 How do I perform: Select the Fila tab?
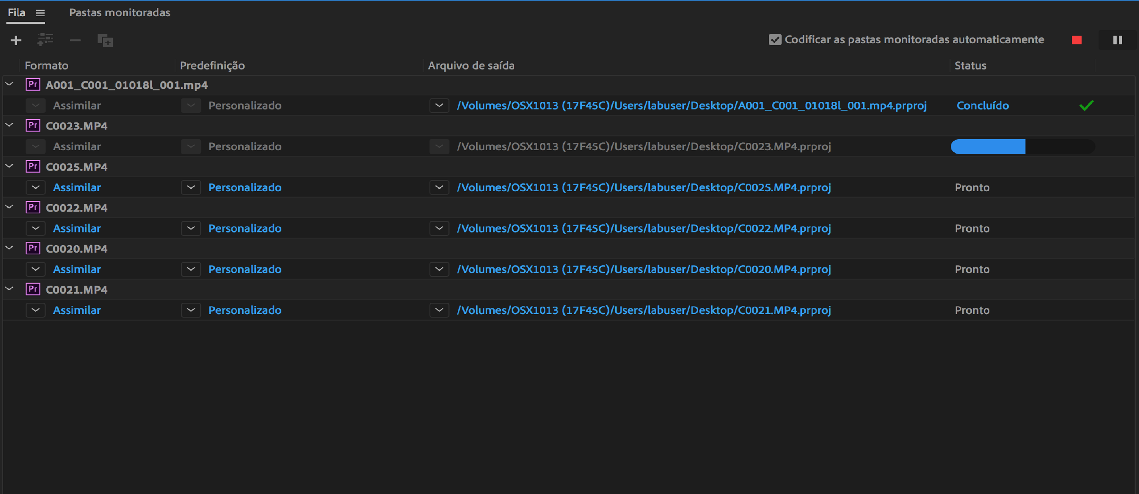[16, 12]
